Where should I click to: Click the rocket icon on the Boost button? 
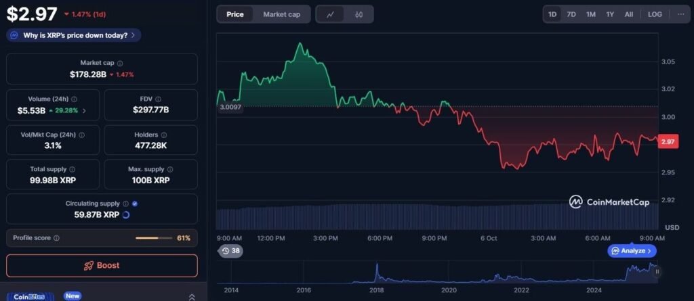coord(89,266)
